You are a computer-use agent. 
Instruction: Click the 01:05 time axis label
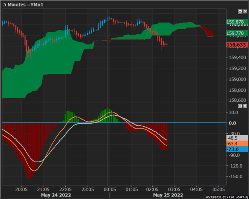pos(131,189)
